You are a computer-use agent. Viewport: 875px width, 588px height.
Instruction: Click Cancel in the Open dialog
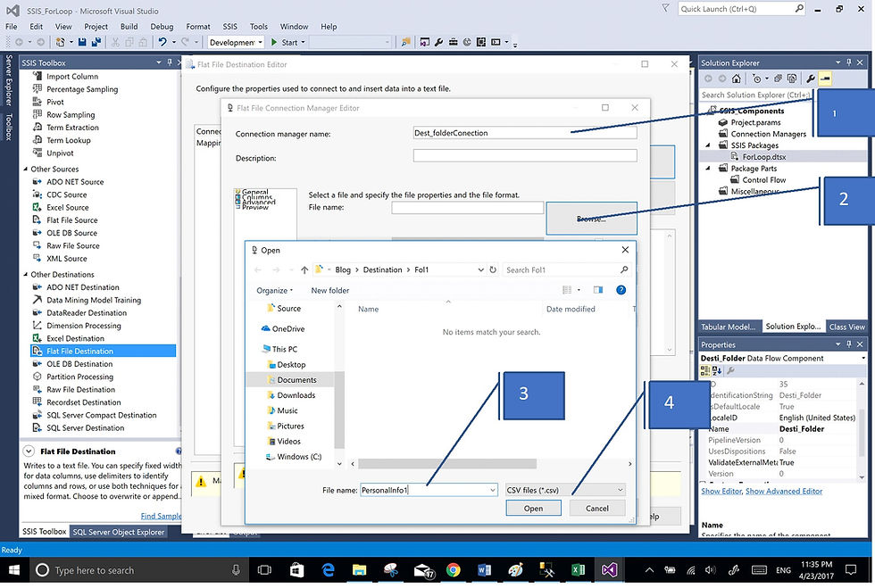pyautogui.click(x=597, y=509)
